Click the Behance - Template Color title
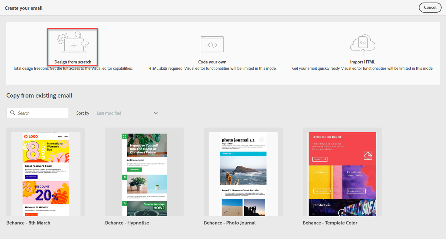 (x=330, y=223)
